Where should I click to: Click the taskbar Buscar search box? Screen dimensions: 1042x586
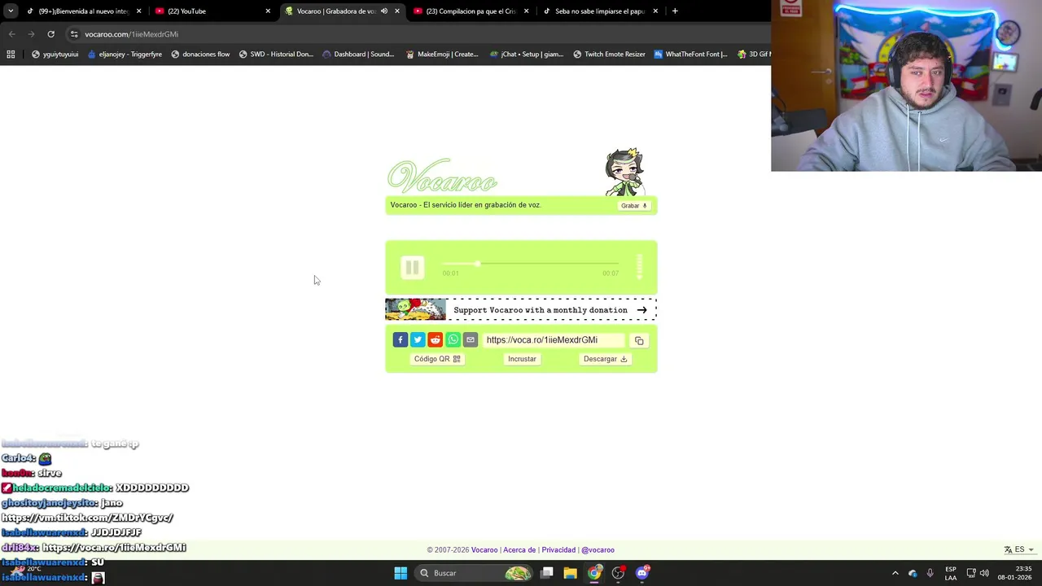tap(474, 573)
